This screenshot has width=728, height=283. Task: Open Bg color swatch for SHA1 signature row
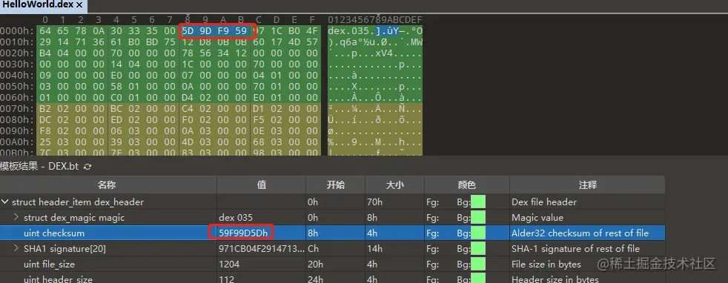477,249
